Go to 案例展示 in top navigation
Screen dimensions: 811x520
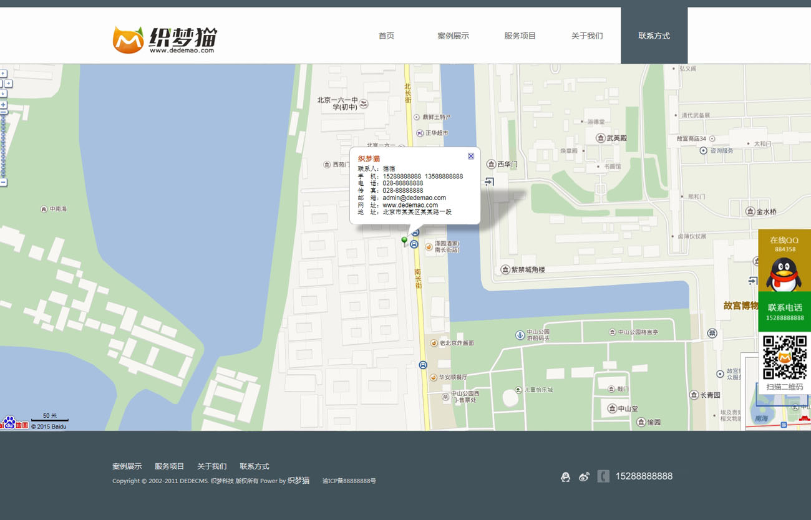[x=453, y=36]
